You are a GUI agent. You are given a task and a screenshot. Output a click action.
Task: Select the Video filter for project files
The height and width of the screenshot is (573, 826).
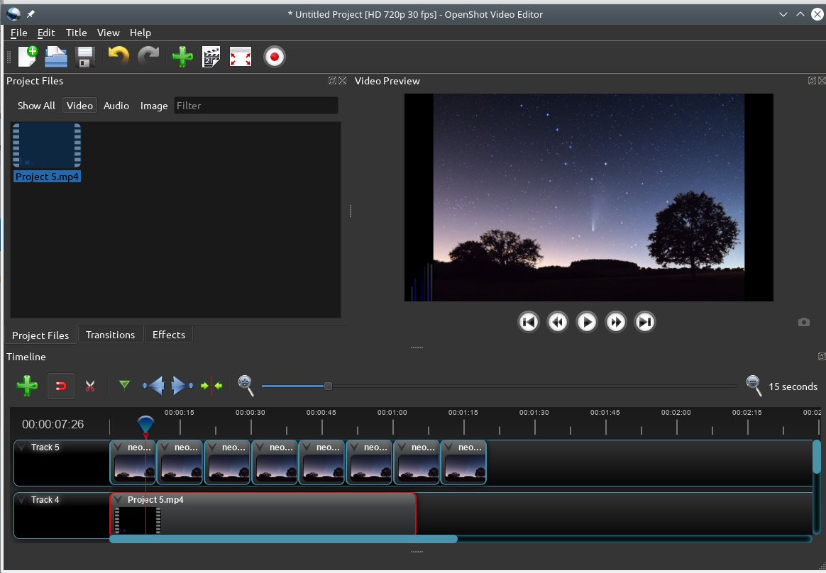(79, 106)
